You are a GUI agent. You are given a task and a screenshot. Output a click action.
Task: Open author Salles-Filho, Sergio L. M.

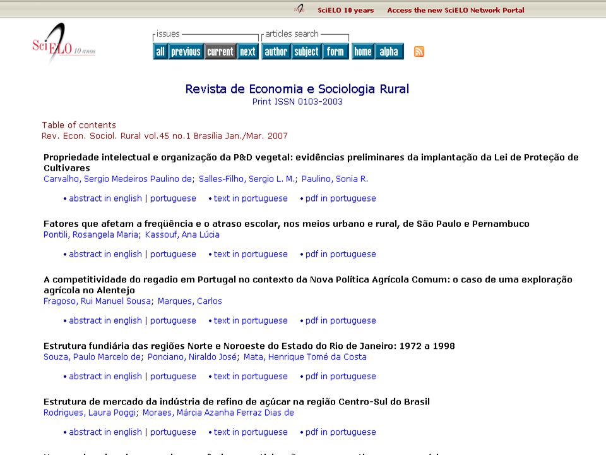(247, 179)
